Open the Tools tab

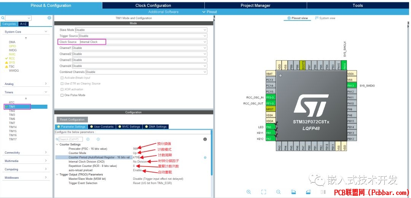pyautogui.click(x=357, y=5)
